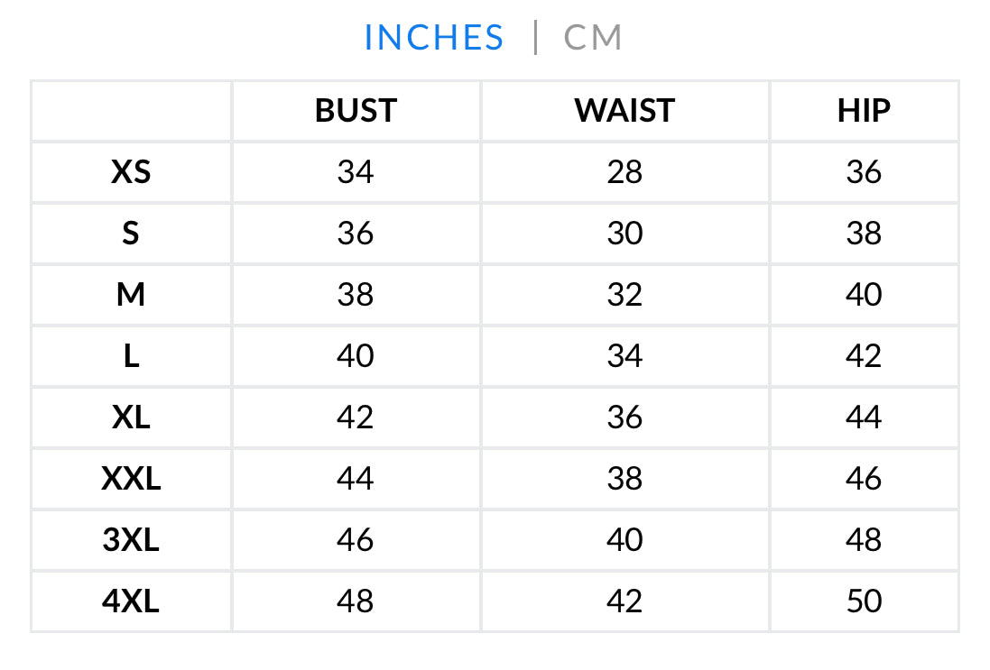Select the M size row label
This screenshot has height=670, width=990.
click(x=131, y=295)
